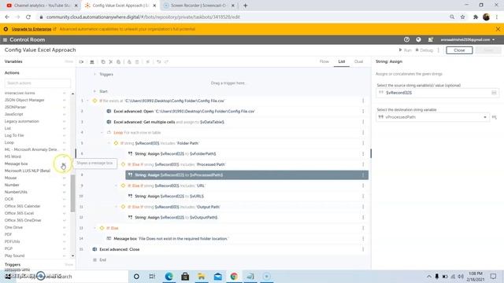Switch to Channel analytics YouTube browser tab

tap(42, 6)
